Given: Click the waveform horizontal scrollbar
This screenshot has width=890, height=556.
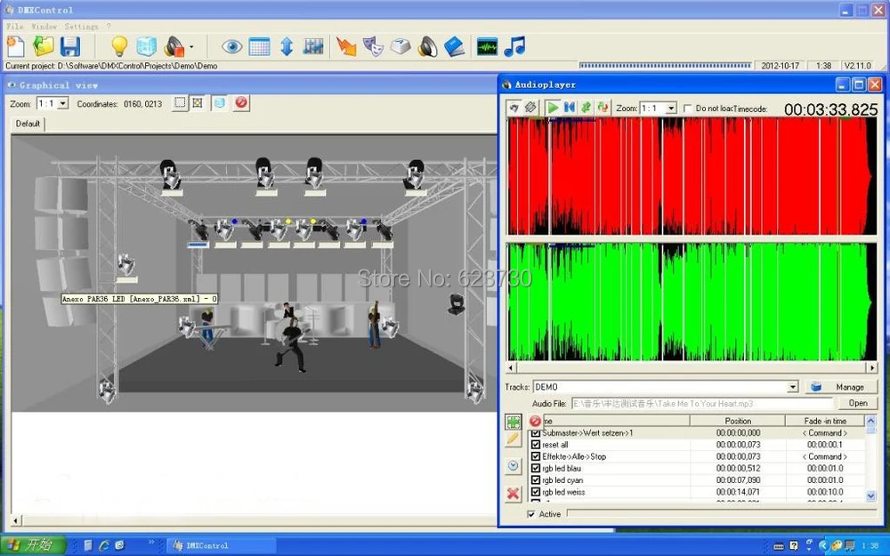Looking at the screenshot, I should (692, 367).
